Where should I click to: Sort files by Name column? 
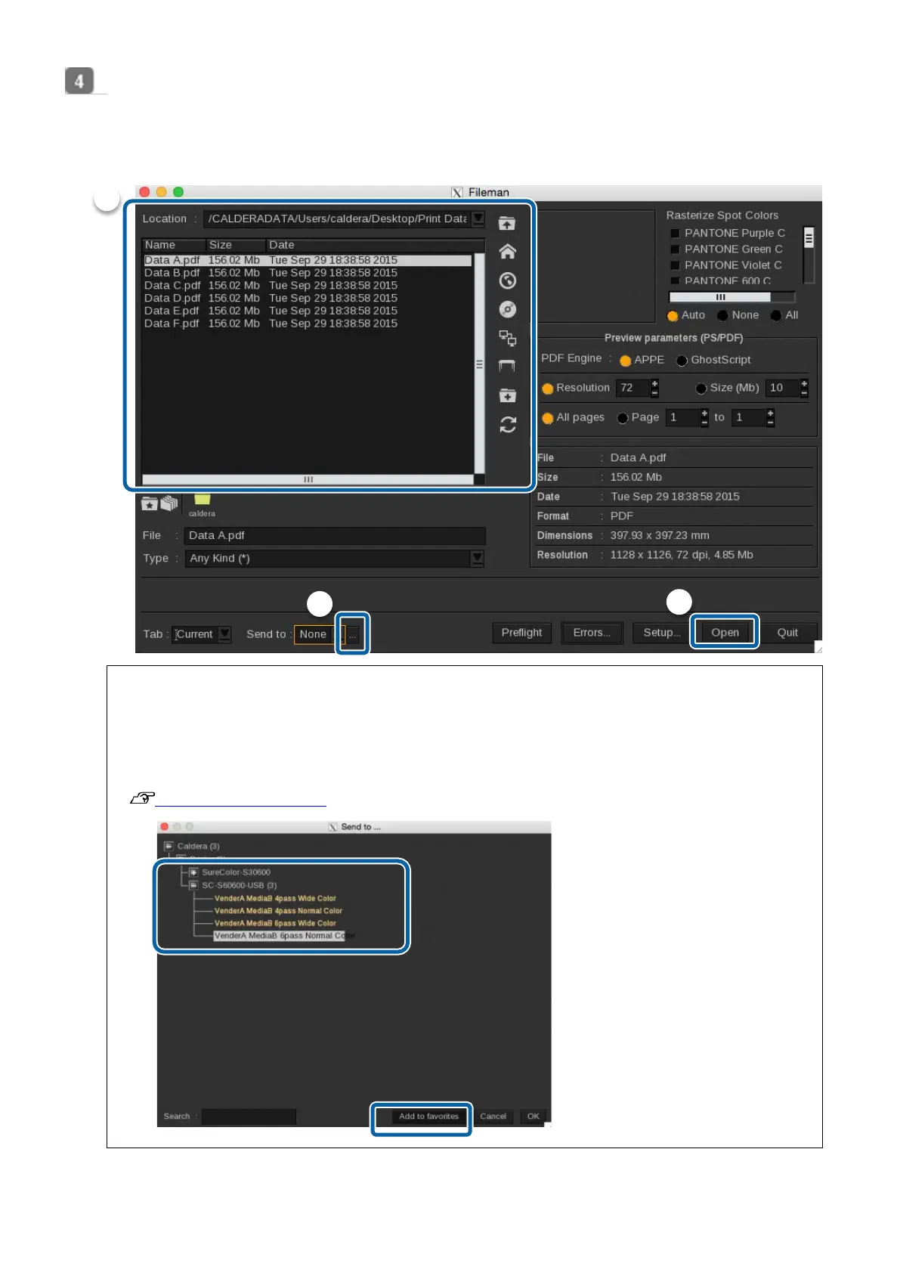pyautogui.click(x=173, y=245)
